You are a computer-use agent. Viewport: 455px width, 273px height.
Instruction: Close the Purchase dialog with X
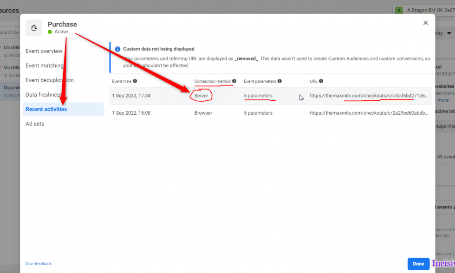425,23
